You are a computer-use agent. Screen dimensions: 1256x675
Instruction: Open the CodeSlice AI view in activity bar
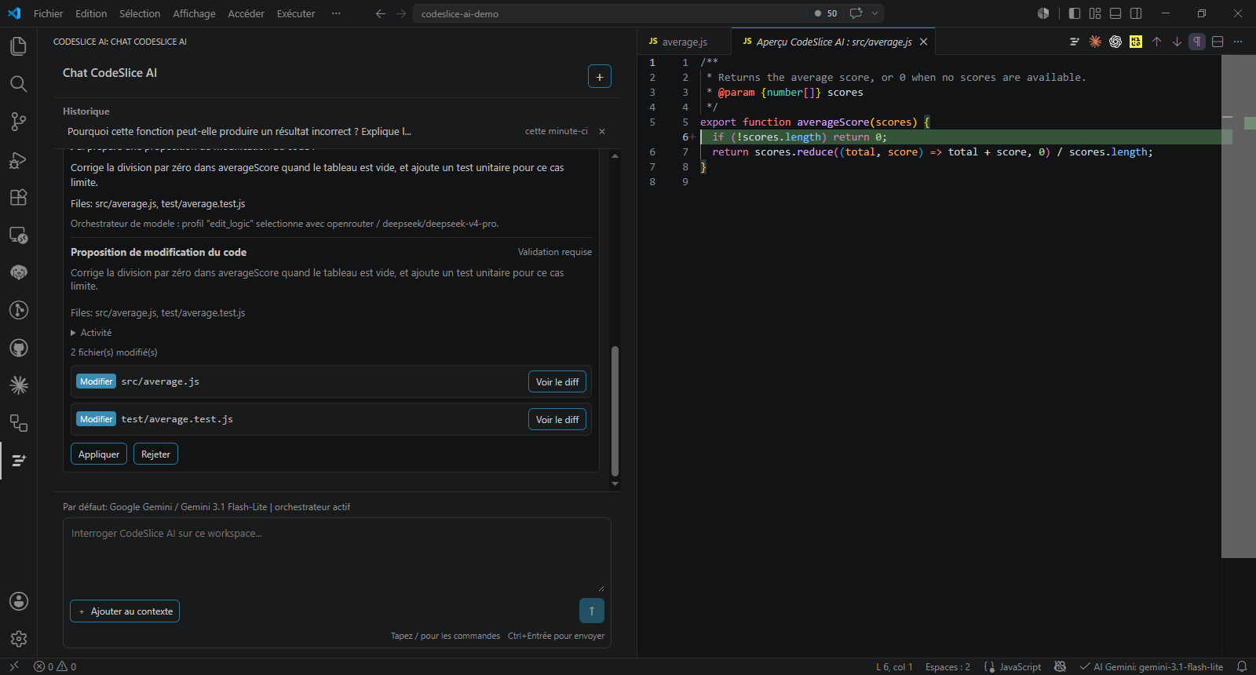pos(18,461)
